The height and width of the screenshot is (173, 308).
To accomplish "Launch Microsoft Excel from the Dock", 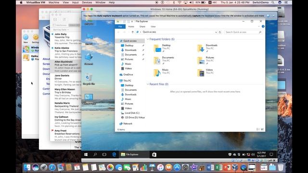I will point(218,167).
